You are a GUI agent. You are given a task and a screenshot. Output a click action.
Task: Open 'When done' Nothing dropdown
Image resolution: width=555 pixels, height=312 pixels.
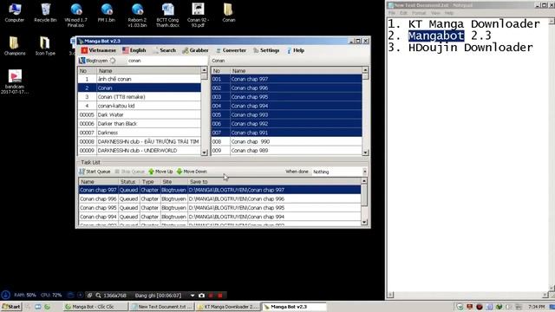(339, 172)
